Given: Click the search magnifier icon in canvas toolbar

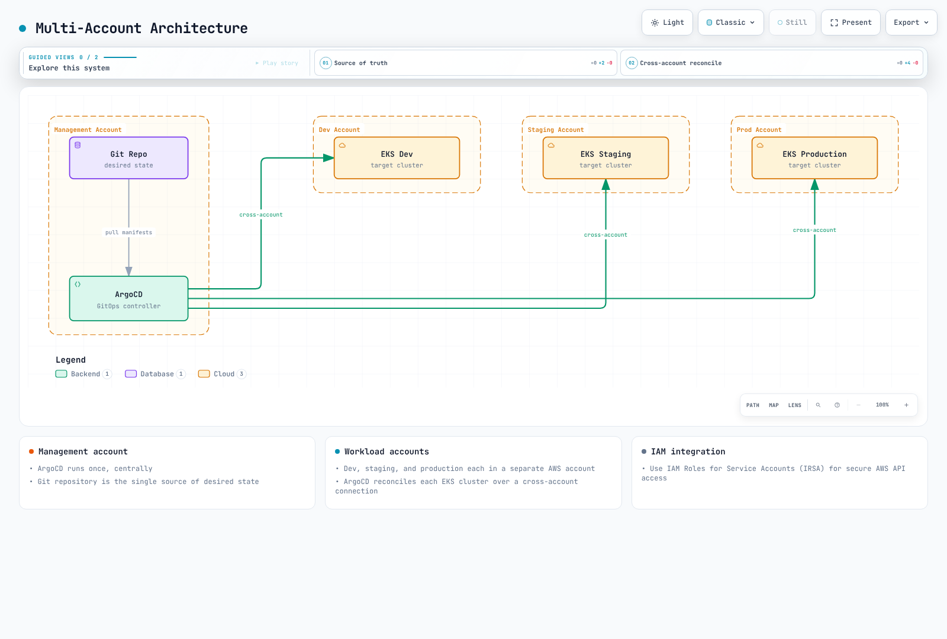Looking at the screenshot, I should 818,405.
